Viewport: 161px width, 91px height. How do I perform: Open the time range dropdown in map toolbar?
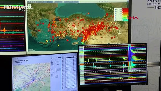click(50, 2)
